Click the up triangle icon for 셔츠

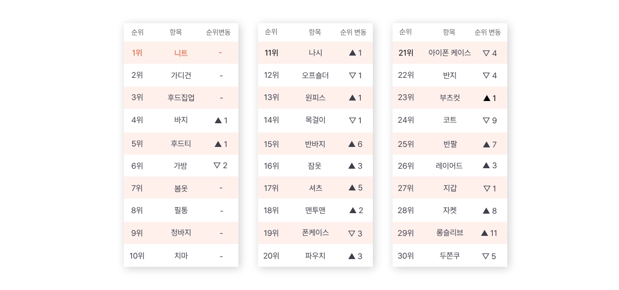coord(352,188)
